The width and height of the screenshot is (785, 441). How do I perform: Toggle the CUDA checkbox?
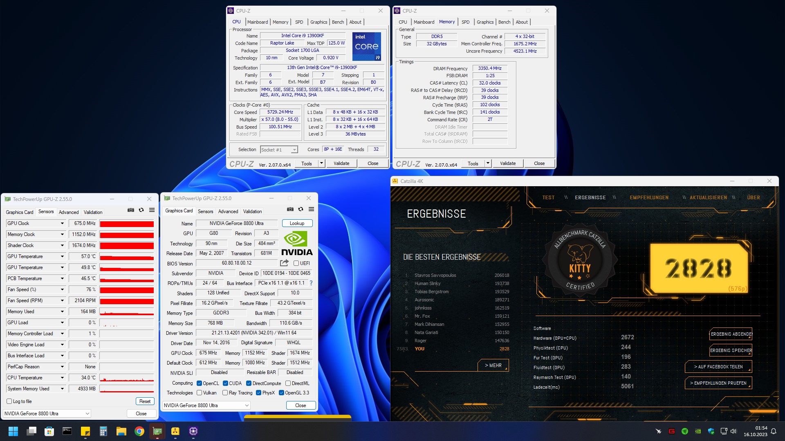[x=225, y=383]
